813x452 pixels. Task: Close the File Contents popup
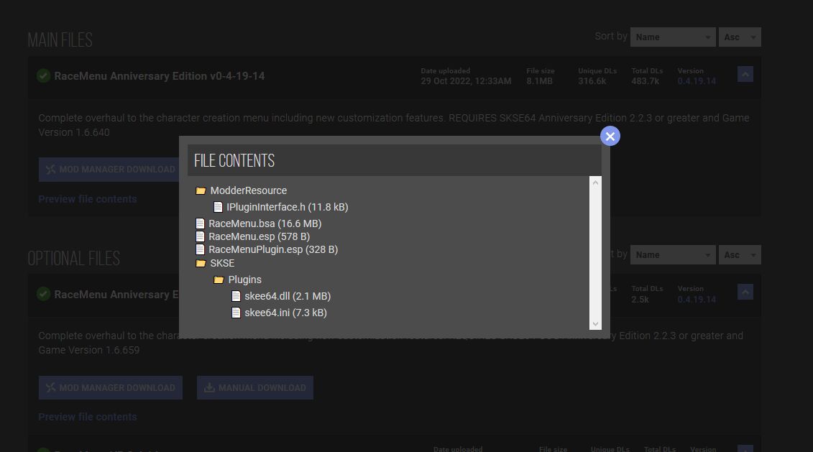pos(610,137)
